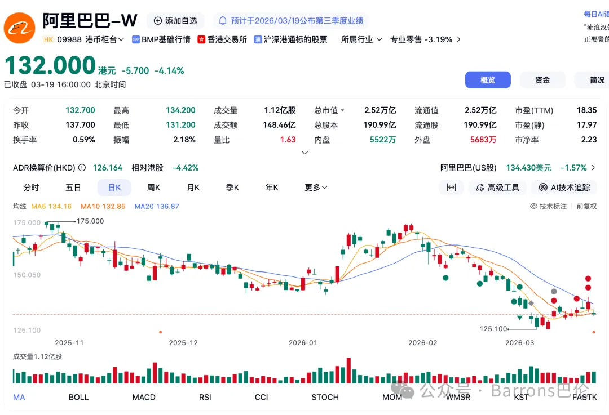Click the 125.100 low price marker
Screen dimensions: 609x415
(493, 329)
